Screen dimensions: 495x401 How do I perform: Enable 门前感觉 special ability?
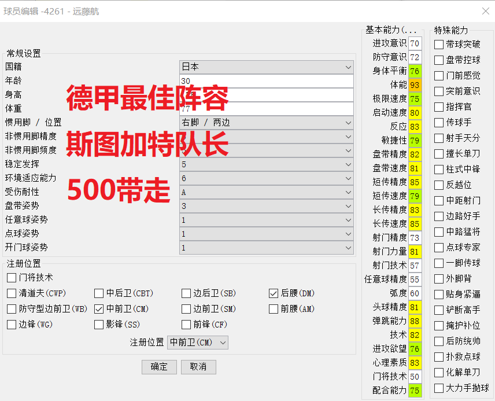pos(439,76)
